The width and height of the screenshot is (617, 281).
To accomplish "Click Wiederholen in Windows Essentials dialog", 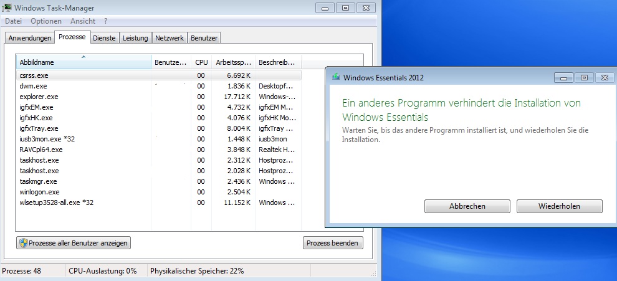I will click(559, 206).
